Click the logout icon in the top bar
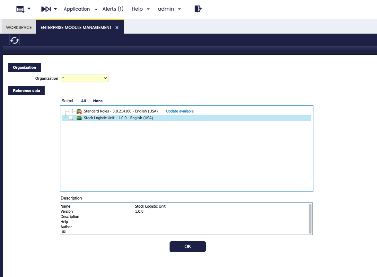Viewport: 377px width, 277px height. pos(198,9)
